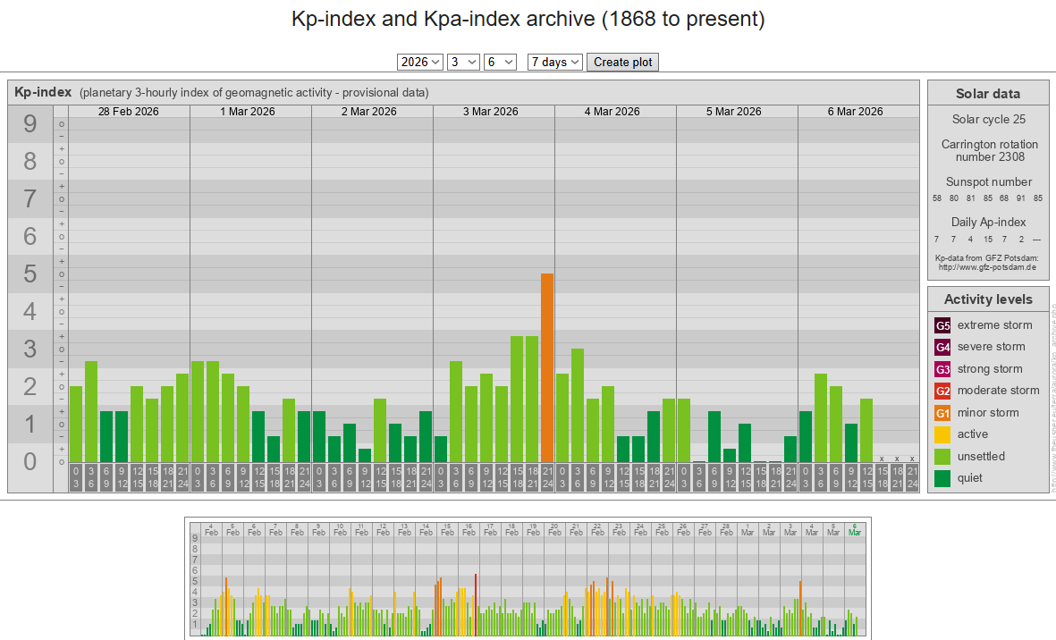Click the light green unsettled level swatch
1056x640 pixels.
[942, 457]
